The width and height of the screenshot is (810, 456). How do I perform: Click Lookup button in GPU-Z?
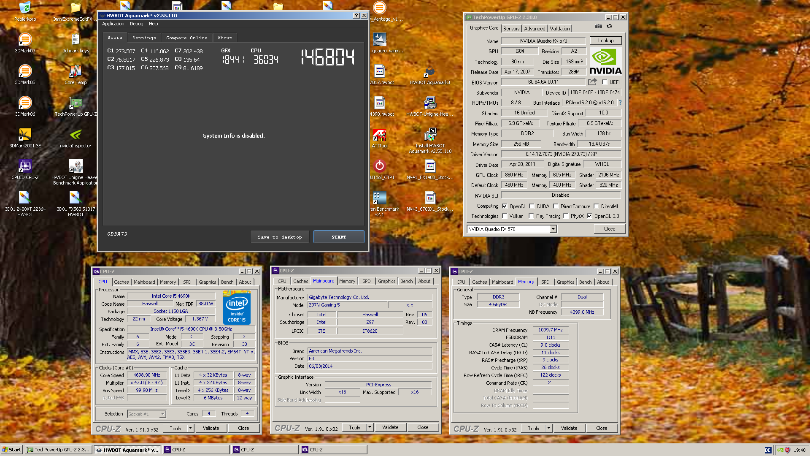[x=605, y=41]
